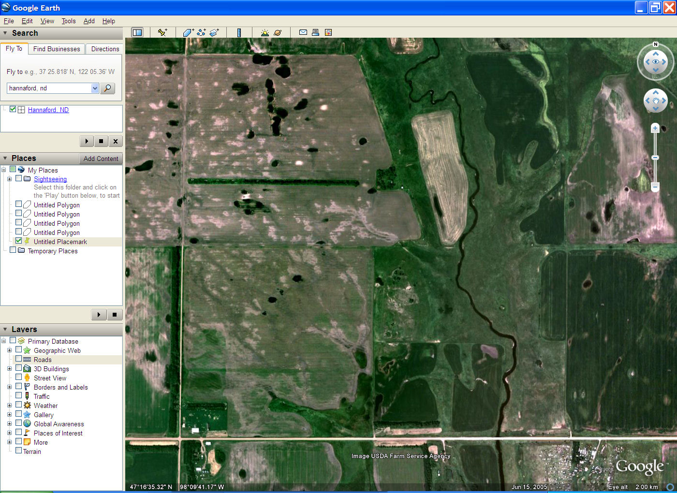
Task: Open the Add menu
Action: click(89, 21)
